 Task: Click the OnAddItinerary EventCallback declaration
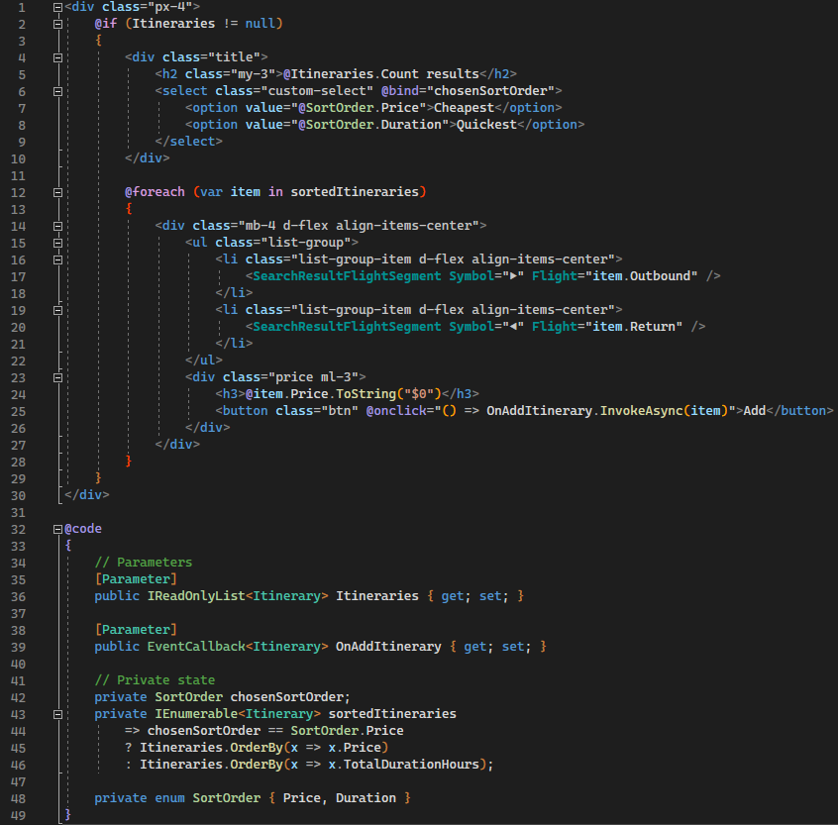(386, 646)
